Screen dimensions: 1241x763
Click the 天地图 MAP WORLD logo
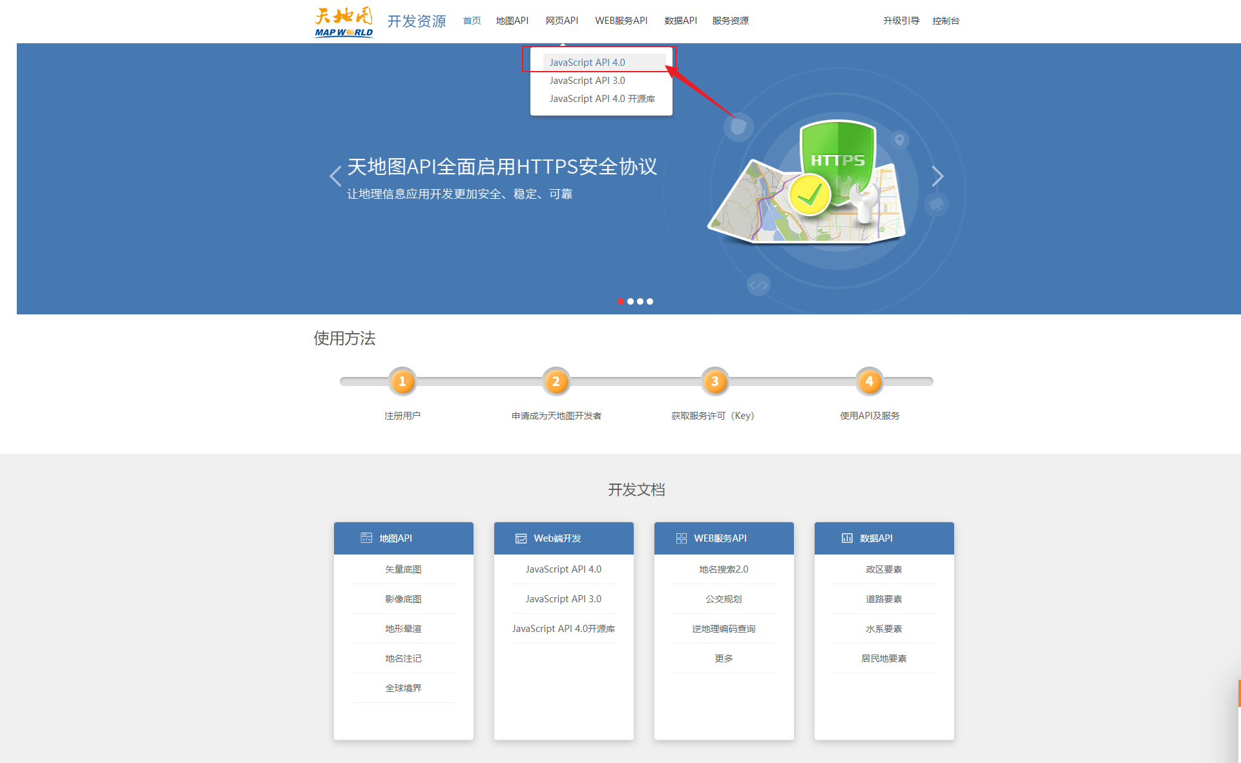coord(344,22)
